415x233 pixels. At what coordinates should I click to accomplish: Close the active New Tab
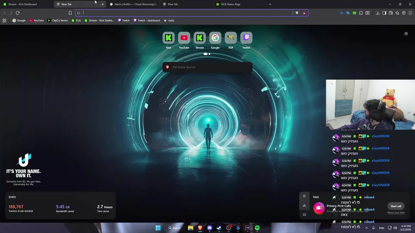(x=102, y=4)
